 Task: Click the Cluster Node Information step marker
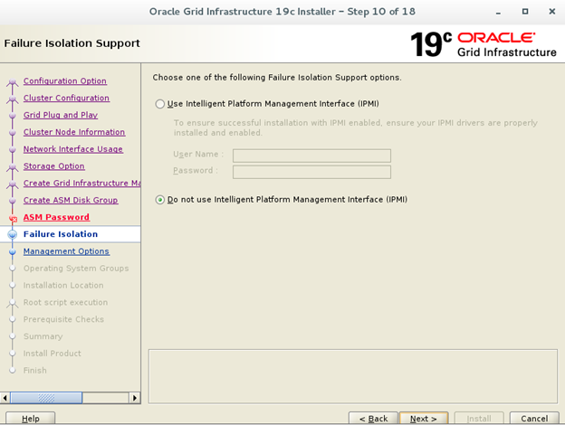(13, 132)
